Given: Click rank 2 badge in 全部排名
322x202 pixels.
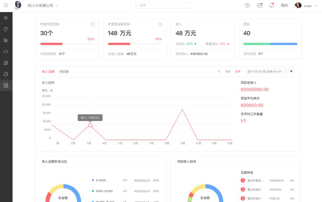Looking at the screenshot, I should [243, 189].
